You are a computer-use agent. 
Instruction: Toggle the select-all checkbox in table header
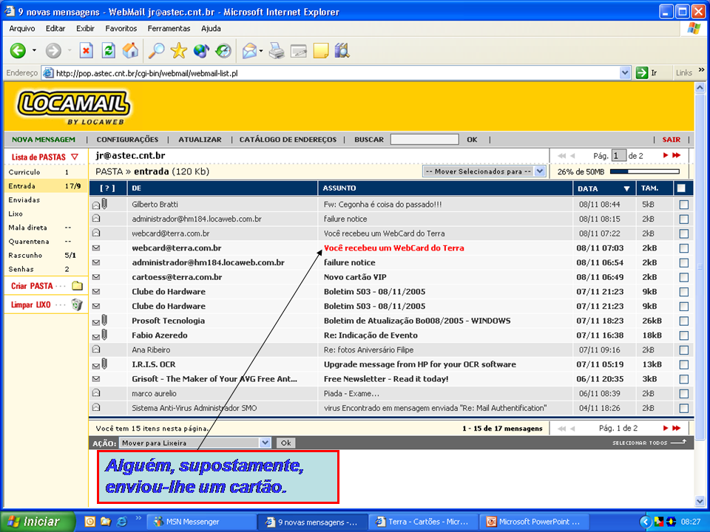click(681, 188)
